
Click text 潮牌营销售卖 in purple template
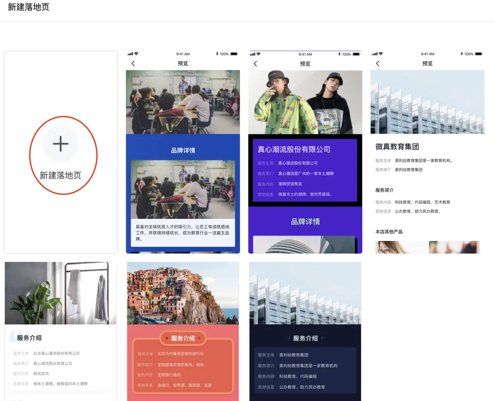pos(290,184)
